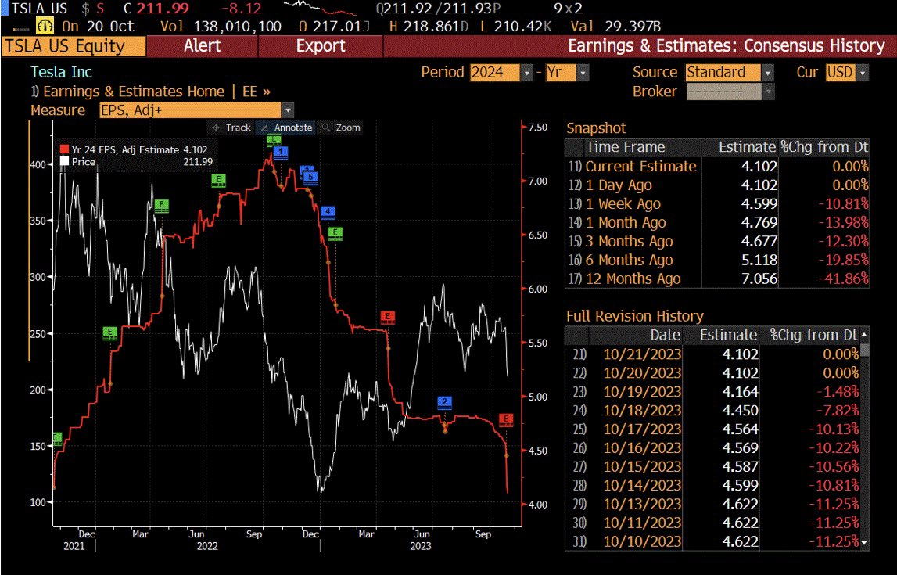Click the EE » link

(x=257, y=92)
